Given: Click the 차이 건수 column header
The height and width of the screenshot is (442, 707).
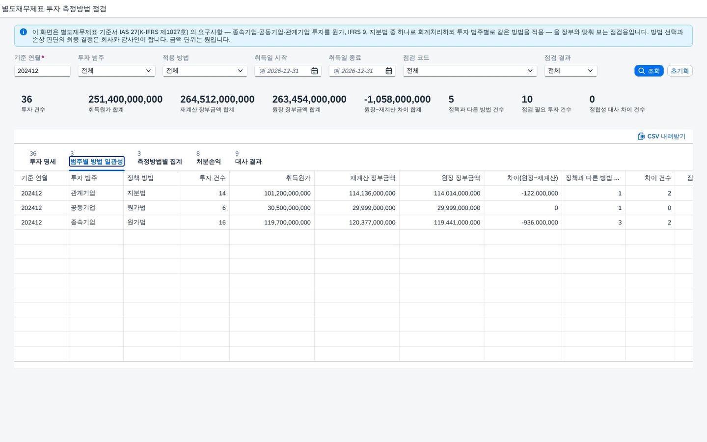Looking at the screenshot, I should point(651,178).
